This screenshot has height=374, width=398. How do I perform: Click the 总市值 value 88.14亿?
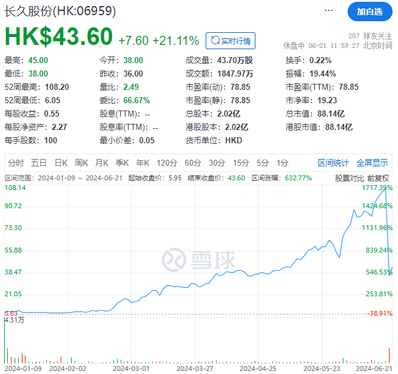(x=331, y=114)
